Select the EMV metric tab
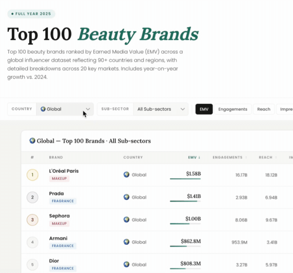 204,109
